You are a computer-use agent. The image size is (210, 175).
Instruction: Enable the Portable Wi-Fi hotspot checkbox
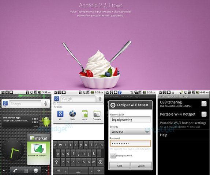pyautogui.click(x=204, y=114)
